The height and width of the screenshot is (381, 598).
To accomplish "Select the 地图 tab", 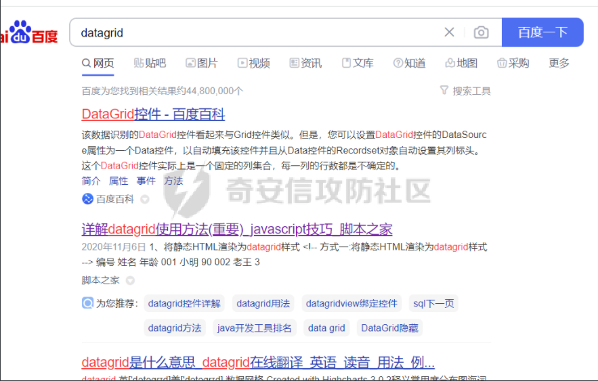I will (x=461, y=63).
